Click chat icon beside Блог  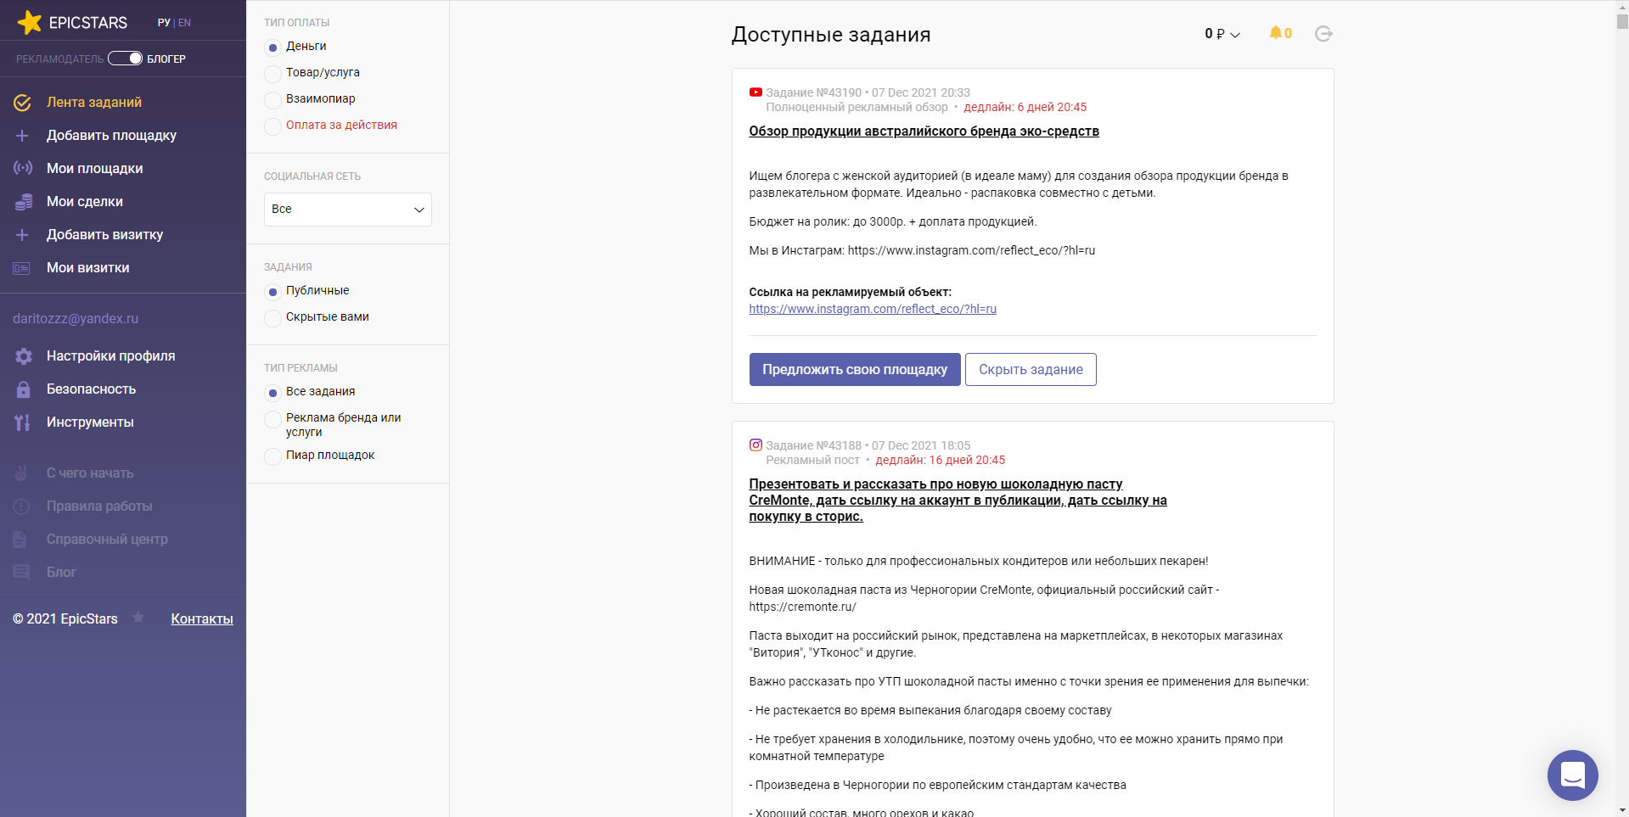pyautogui.click(x=21, y=573)
